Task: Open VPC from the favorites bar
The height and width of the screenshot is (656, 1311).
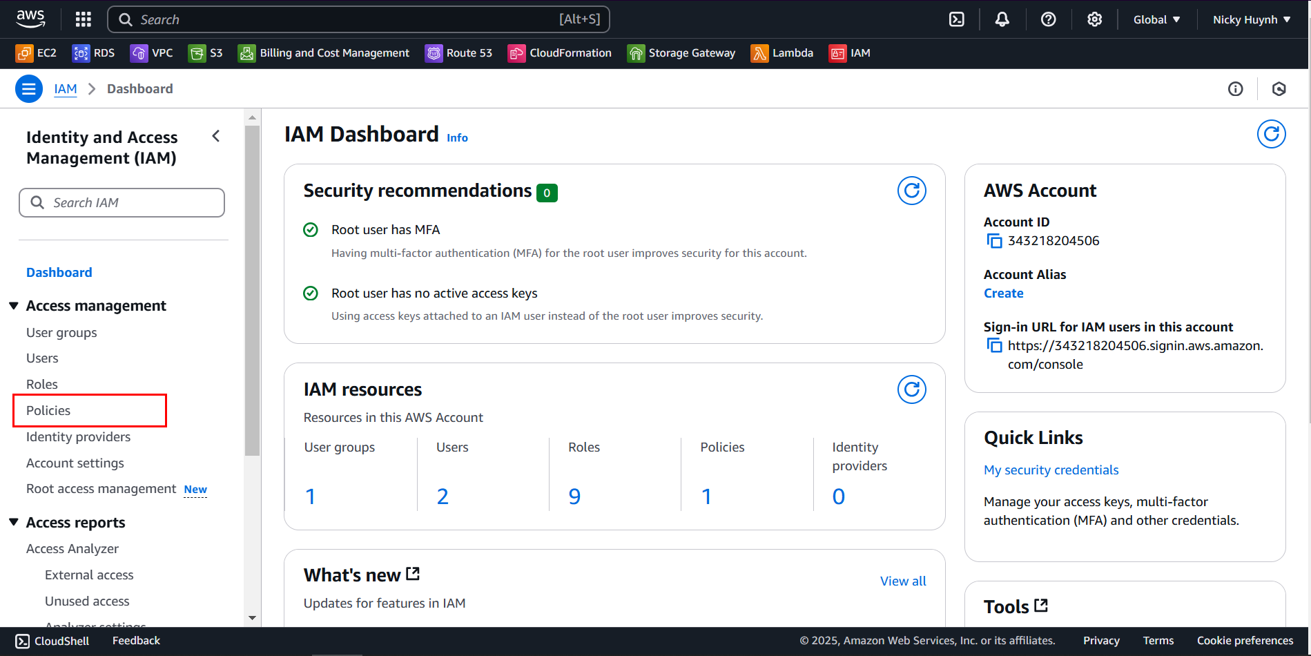Action: (152, 53)
